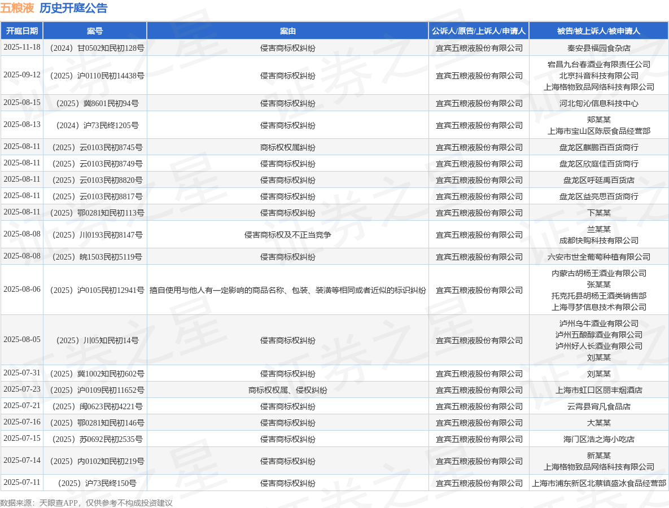Click defendant 云霄县宵凡食品店
Viewport: 669px width, 508px height.
pyautogui.click(x=598, y=406)
